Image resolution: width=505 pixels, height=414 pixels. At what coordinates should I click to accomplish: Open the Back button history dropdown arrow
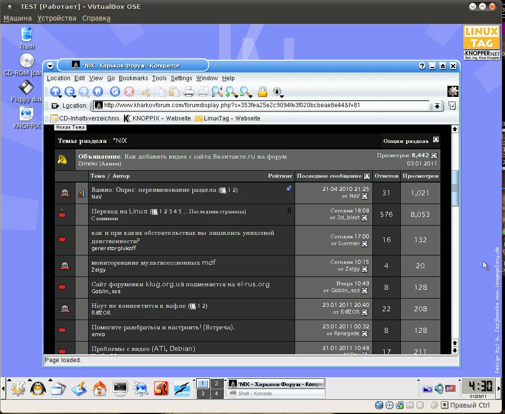click(74, 96)
